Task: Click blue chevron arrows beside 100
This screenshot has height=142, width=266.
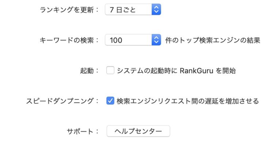Action: [156, 40]
